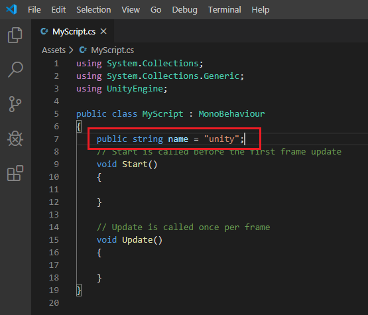Image resolution: width=368 pixels, height=315 pixels.
Task: Click the Start() method name
Action: (135, 164)
